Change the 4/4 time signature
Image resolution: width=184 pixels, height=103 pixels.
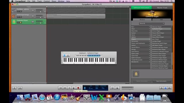(x=103, y=88)
